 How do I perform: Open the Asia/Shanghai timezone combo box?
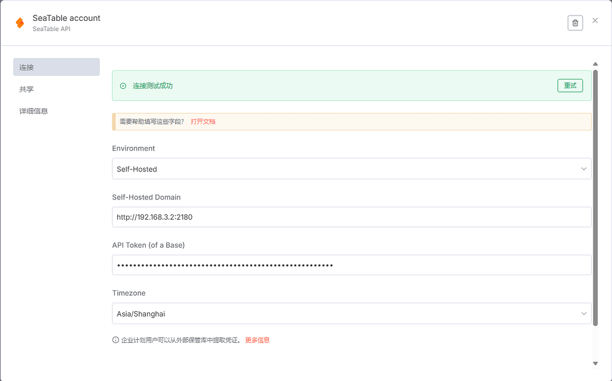point(351,314)
